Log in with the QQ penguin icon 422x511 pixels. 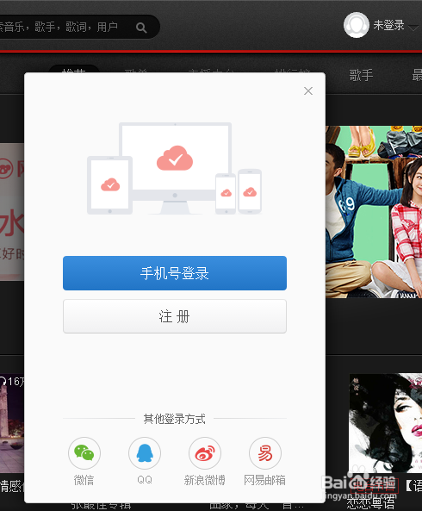point(145,453)
